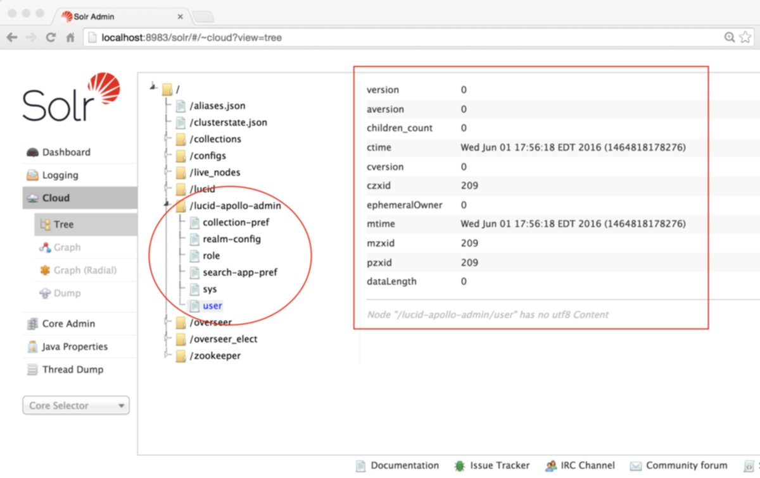The height and width of the screenshot is (478, 760).
Task: Click the zoom magnifier icon in address bar
Action: coord(730,37)
